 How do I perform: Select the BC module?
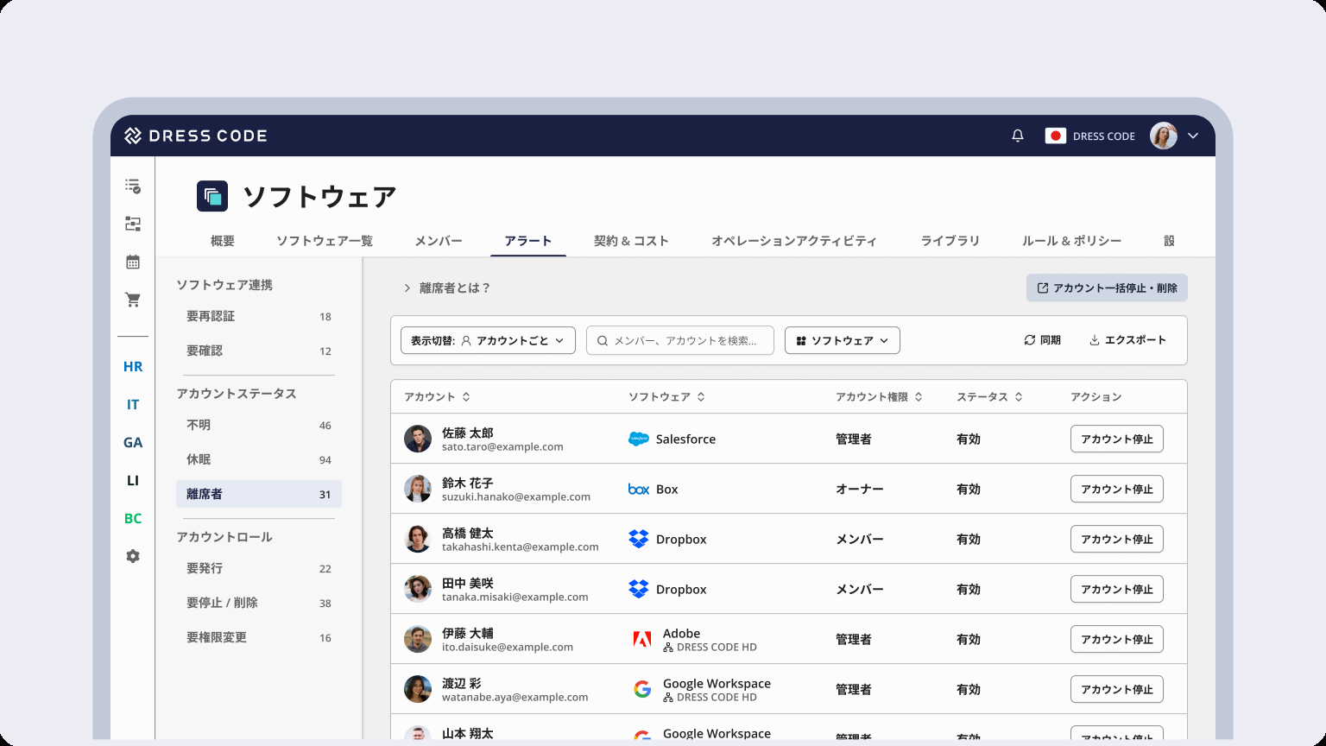point(133,518)
